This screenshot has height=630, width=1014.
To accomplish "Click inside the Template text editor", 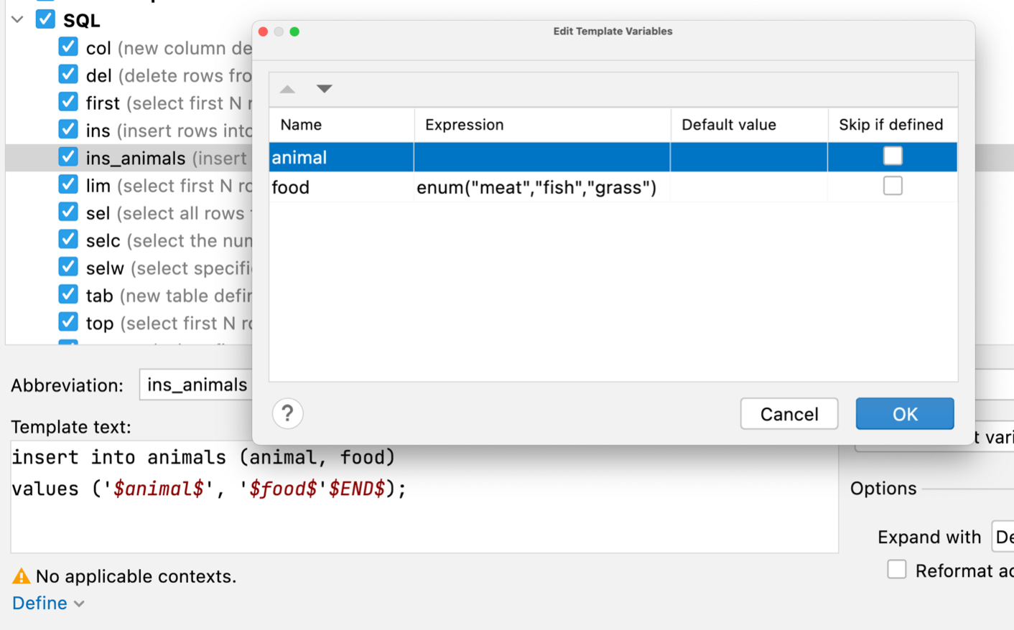I will [424, 497].
